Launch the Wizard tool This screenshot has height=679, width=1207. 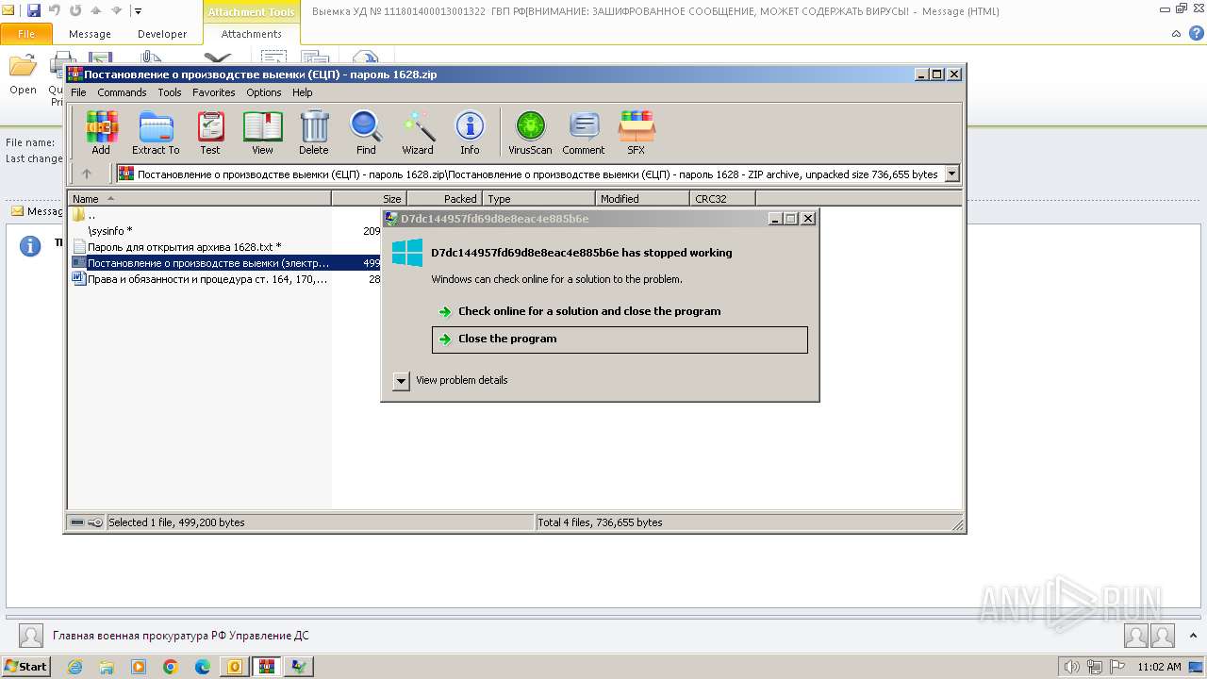[x=418, y=132]
